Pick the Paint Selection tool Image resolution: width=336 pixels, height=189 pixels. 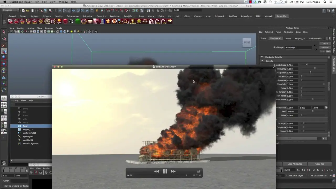[4, 45]
